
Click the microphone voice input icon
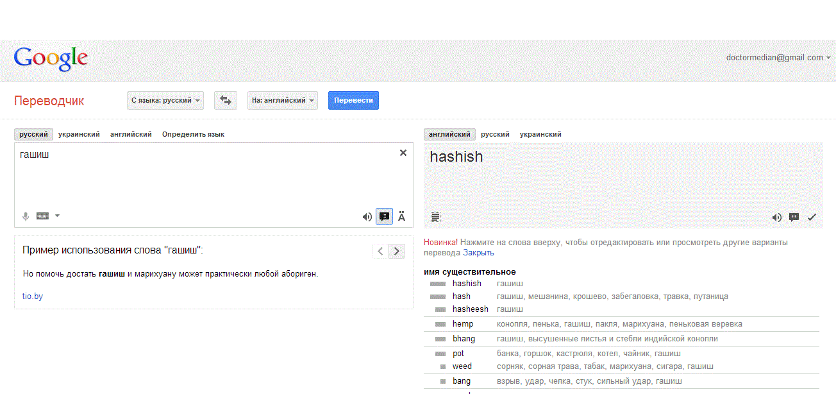26,216
